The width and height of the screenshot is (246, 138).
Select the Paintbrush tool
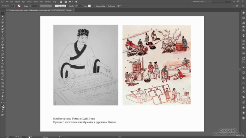point(3,42)
